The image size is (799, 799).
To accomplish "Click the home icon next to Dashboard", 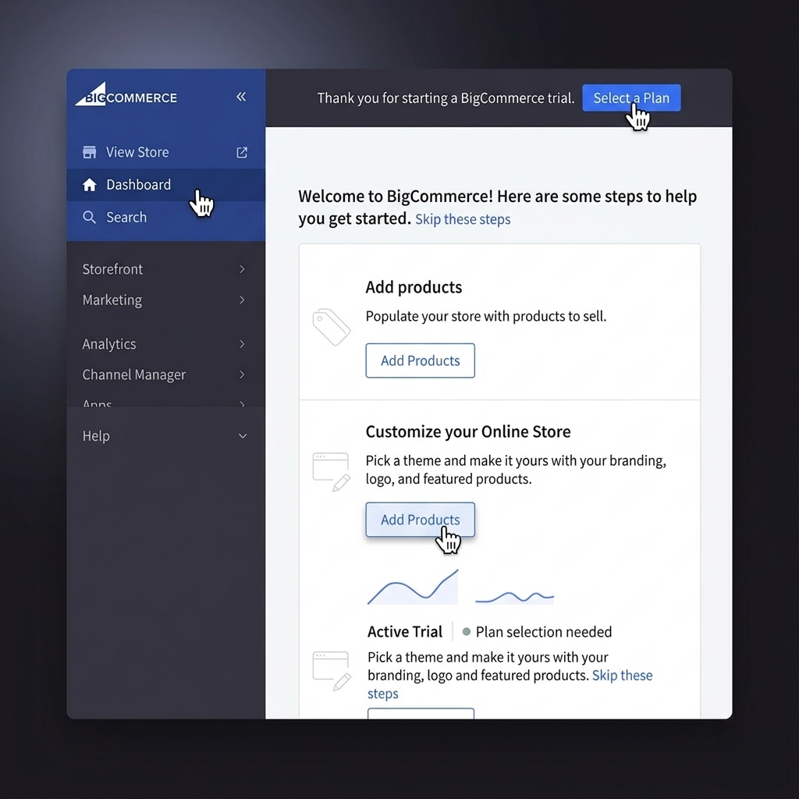I will click(x=90, y=185).
